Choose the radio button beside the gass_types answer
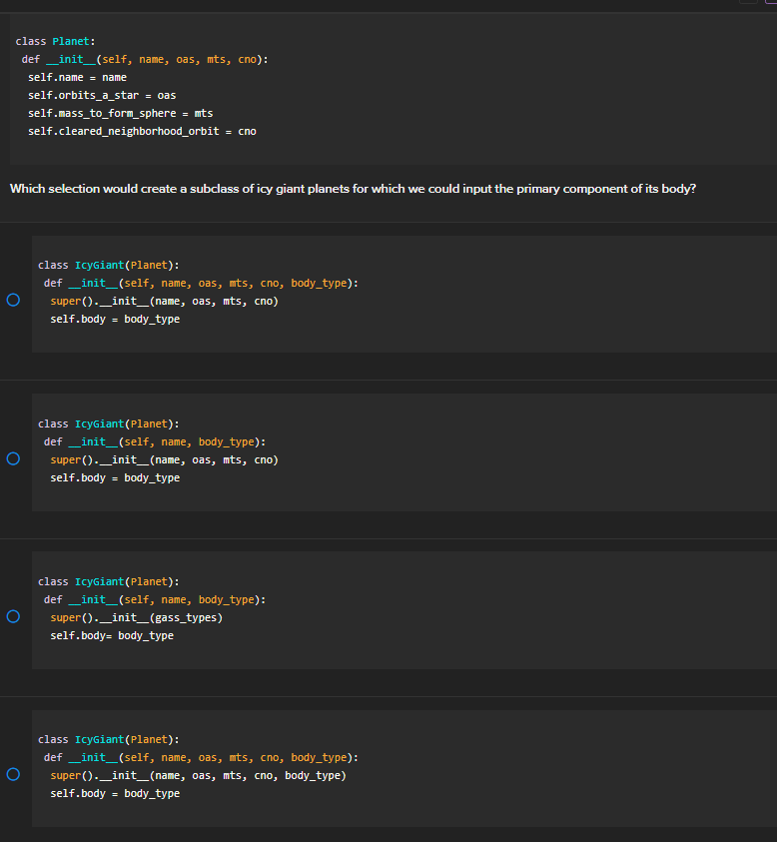This screenshot has height=842, width=777. [13, 616]
